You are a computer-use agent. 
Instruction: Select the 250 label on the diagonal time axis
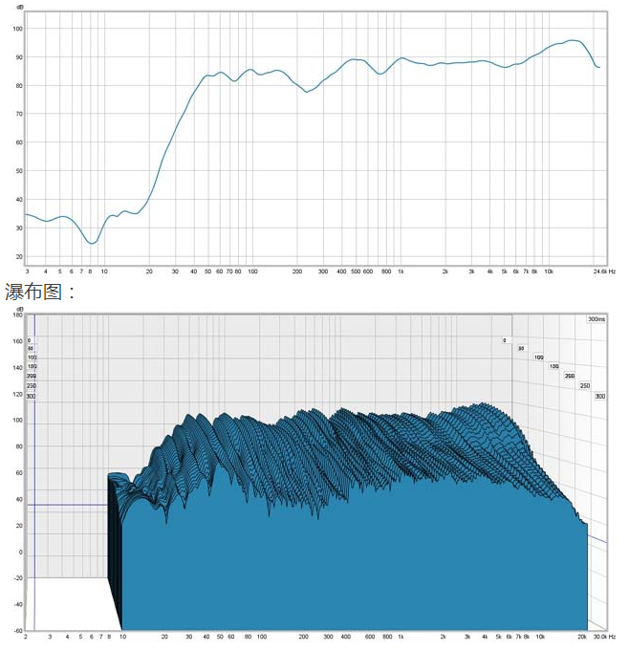(x=585, y=385)
